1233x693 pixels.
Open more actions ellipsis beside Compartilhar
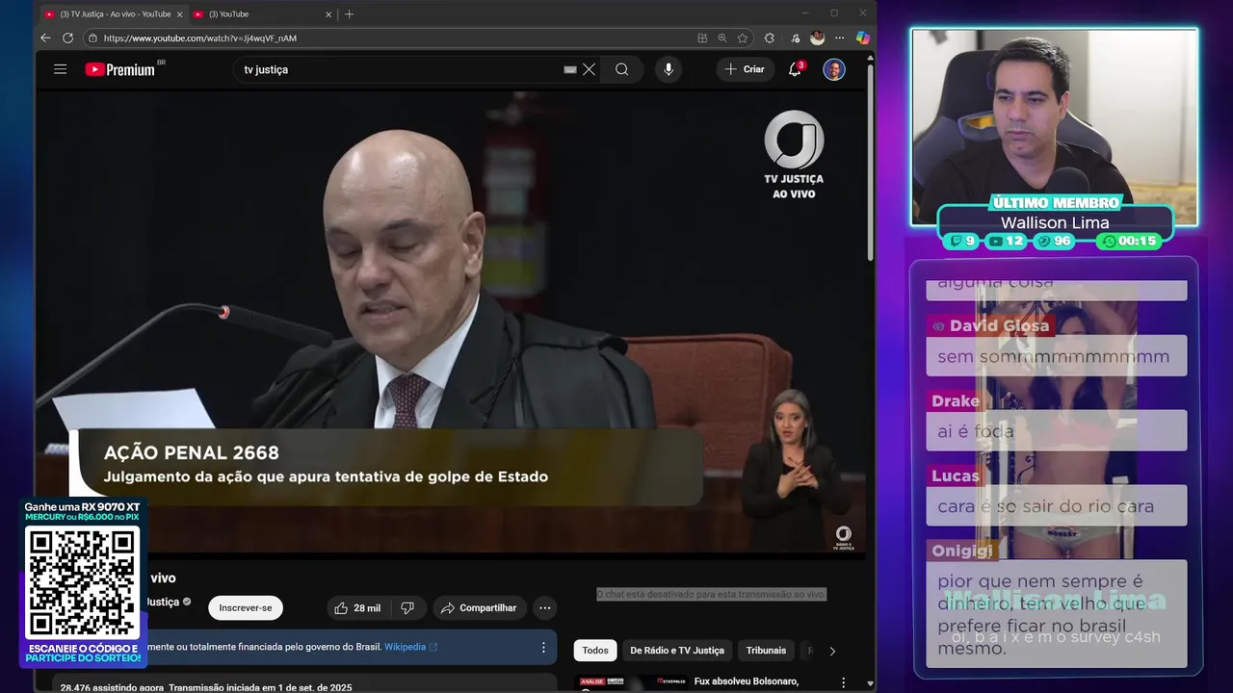tap(544, 608)
